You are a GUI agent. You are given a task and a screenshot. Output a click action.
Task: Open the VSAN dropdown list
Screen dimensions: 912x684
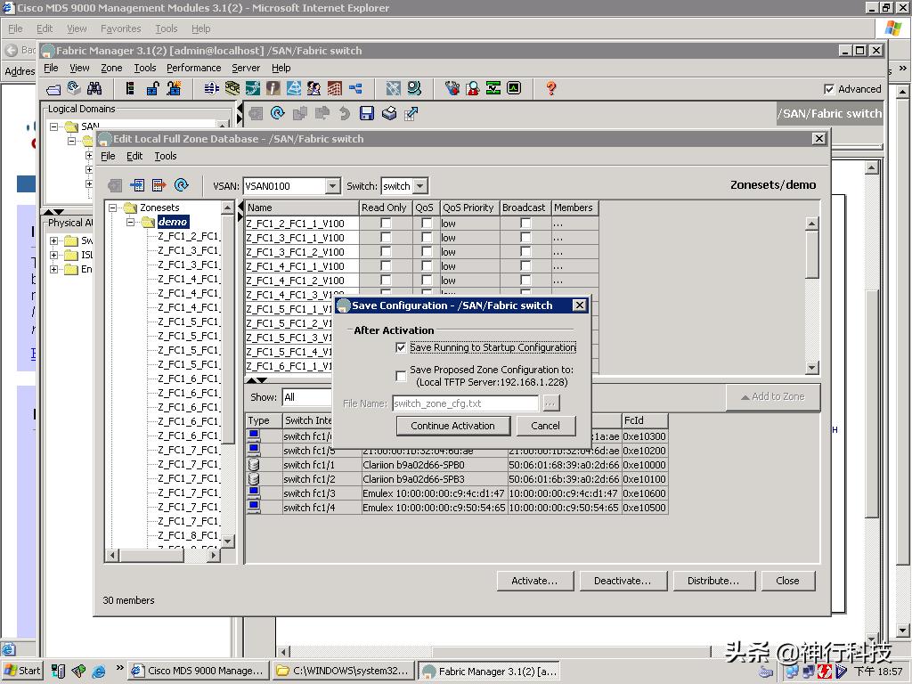tap(332, 186)
